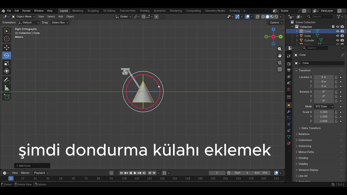Select the Annotate tool
347x195 pixels.
click(x=7, y=80)
